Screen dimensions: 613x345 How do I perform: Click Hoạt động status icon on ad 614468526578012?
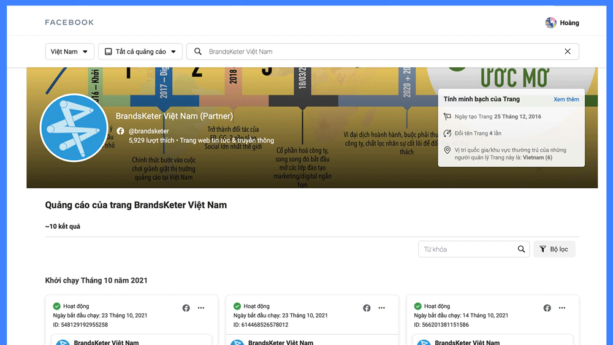(x=237, y=306)
